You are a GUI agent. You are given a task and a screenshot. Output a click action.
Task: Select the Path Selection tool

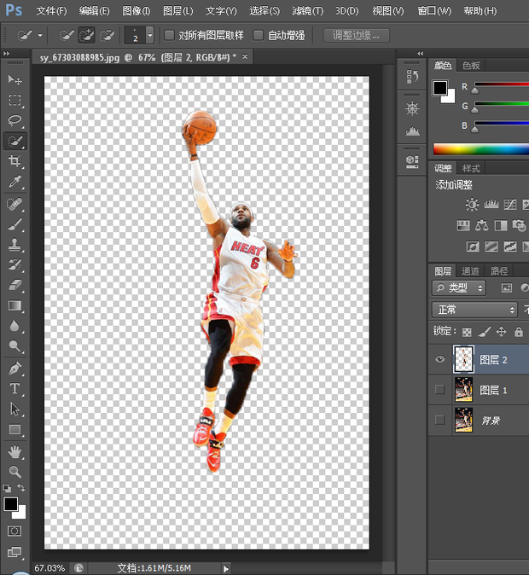point(15,409)
